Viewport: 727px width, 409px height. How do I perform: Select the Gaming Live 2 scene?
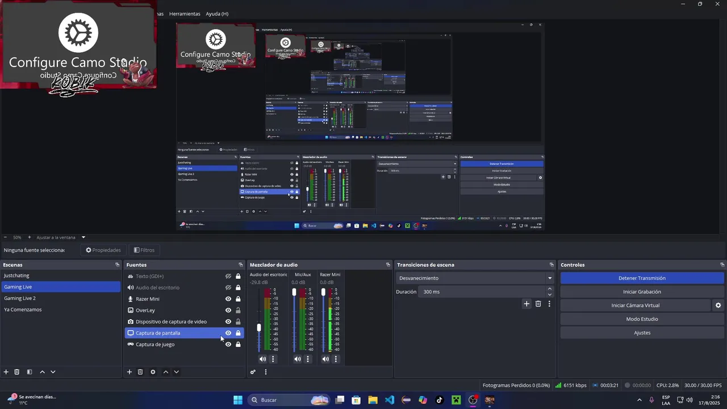[x=60, y=298]
